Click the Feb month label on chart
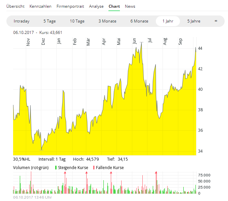228x201 pixels. pos(75,42)
